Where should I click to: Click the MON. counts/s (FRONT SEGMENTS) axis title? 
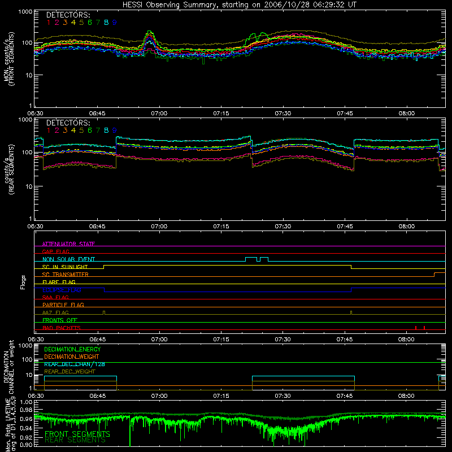(x=8, y=59)
